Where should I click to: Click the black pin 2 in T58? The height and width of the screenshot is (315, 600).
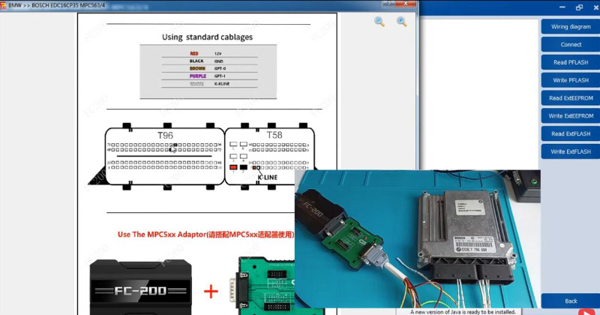pyautogui.click(x=243, y=167)
